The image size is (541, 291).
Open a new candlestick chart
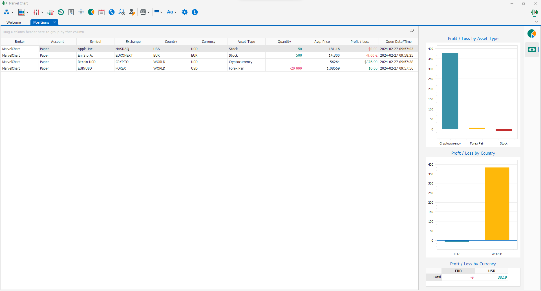pyautogui.click(x=36, y=12)
